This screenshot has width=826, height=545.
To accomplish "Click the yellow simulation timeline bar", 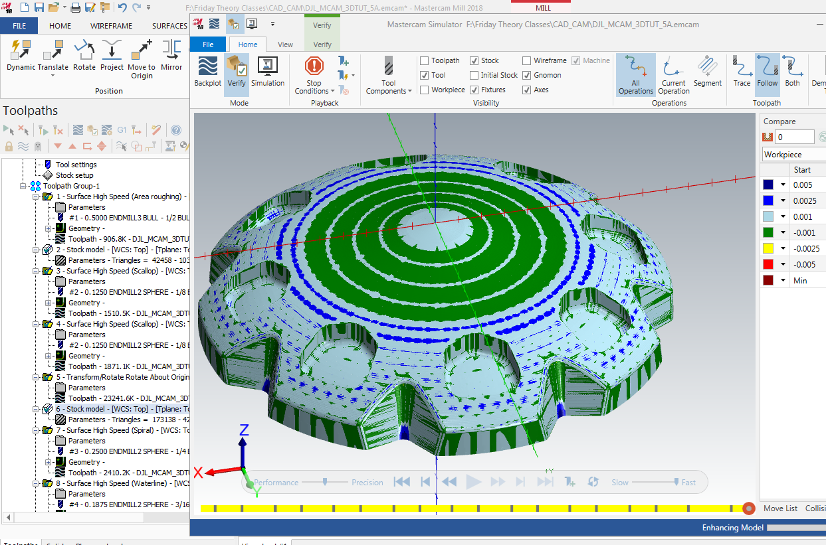I will (x=470, y=508).
